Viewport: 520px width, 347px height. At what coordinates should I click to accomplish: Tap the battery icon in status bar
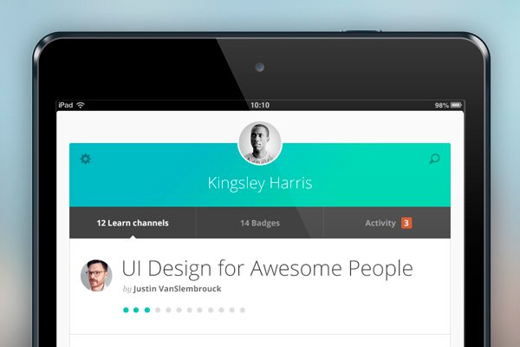click(456, 105)
